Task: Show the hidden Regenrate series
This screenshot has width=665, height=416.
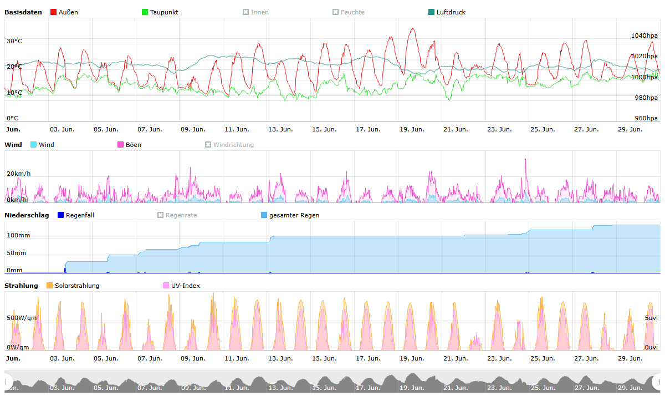Action: pyautogui.click(x=161, y=215)
